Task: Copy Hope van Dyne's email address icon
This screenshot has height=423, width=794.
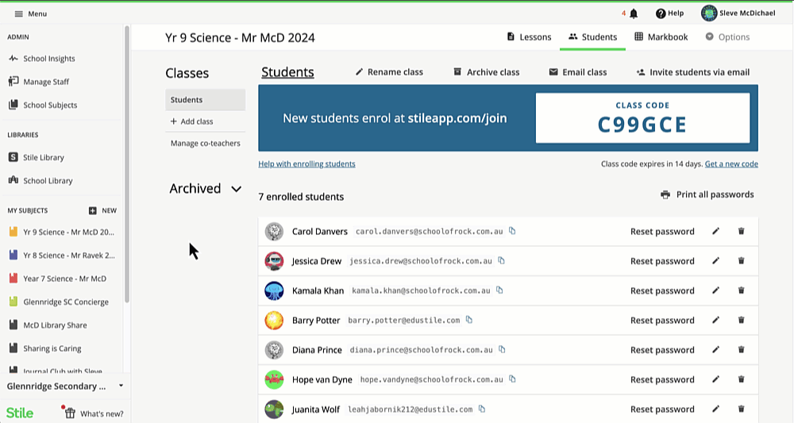Action: (x=512, y=379)
